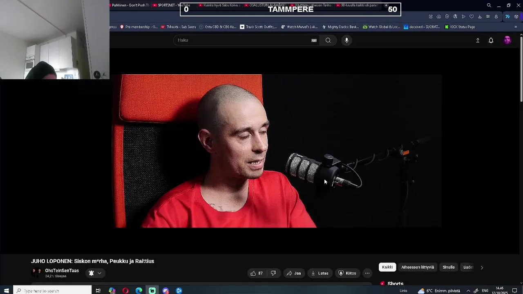Open deceived – SUORAT bookmark
523x294 pixels.
(x=422, y=27)
